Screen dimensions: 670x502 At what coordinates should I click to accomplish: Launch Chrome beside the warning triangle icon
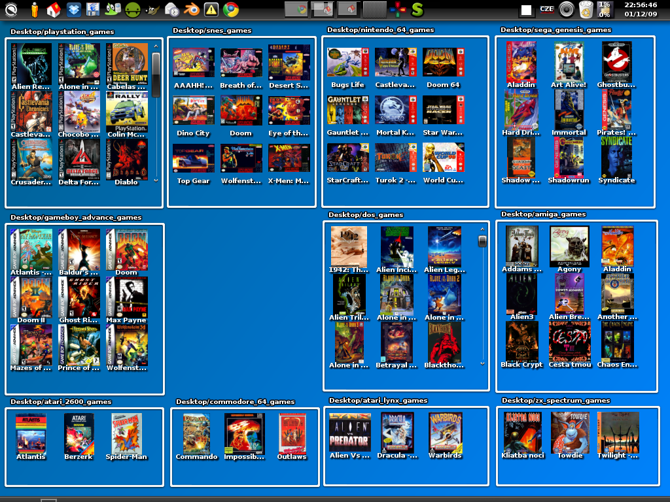click(231, 9)
